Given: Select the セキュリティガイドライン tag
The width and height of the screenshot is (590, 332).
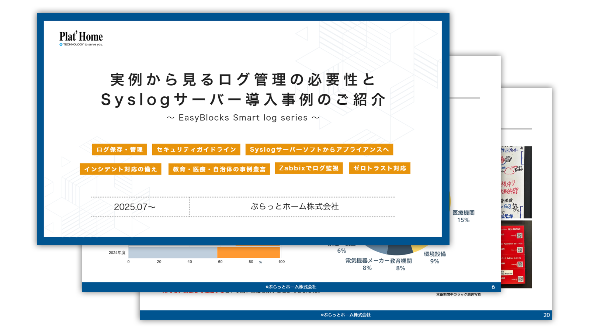Looking at the screenshot, I should tap(196, 149).
